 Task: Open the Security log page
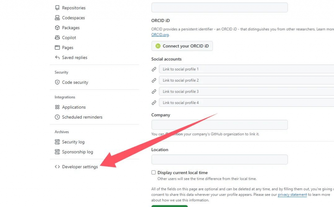[x=73, y=142]
